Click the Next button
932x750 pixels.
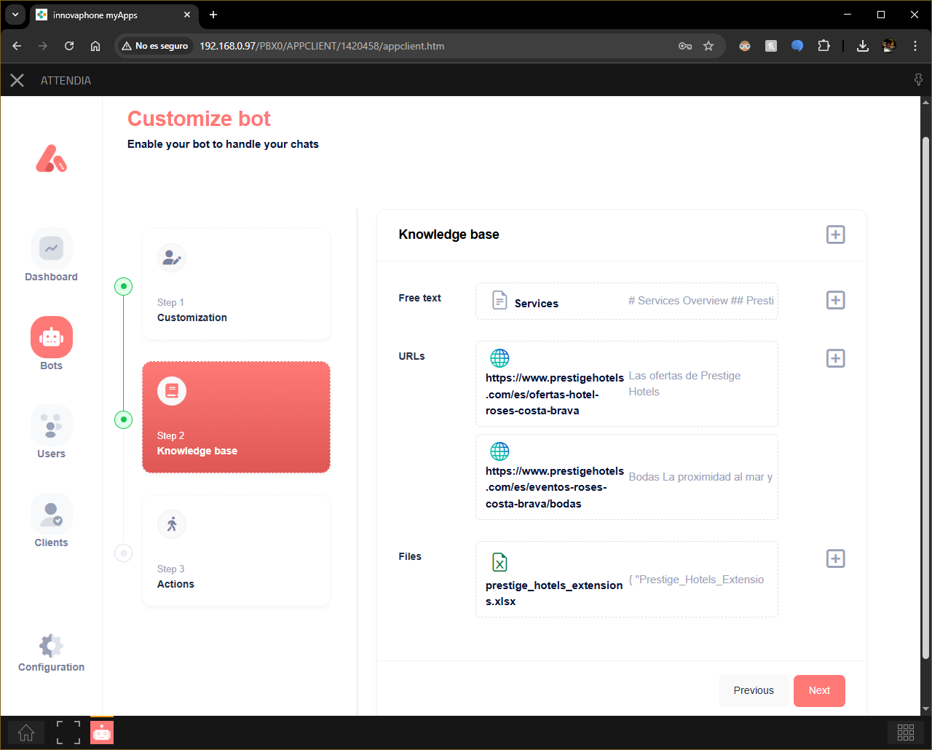pyautogui.click(x=819, y=691)
